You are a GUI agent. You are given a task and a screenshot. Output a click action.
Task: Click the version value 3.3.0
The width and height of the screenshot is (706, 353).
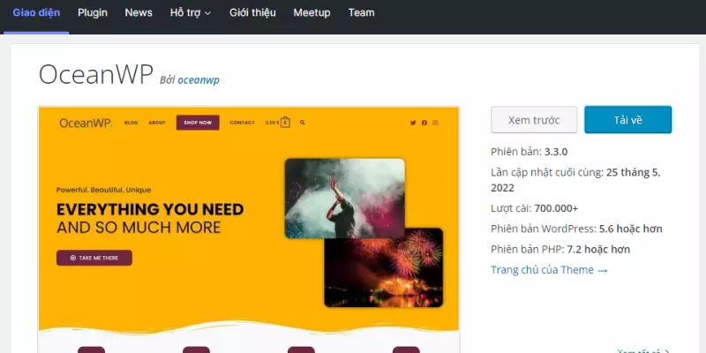coord(556,152)
